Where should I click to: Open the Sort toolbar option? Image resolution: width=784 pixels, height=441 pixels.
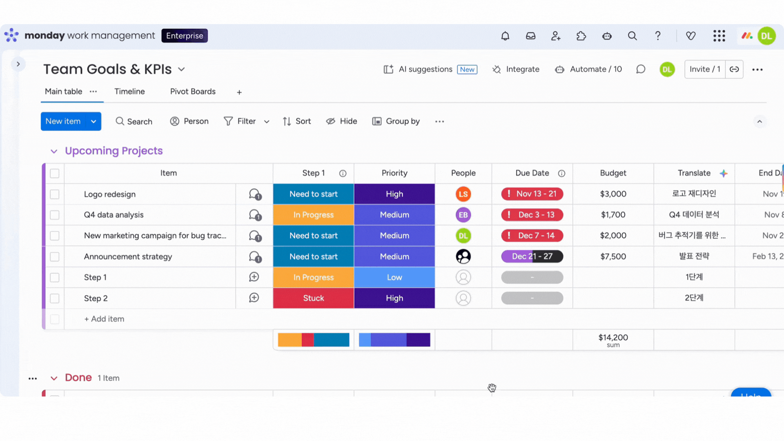[x=297, y=121]
